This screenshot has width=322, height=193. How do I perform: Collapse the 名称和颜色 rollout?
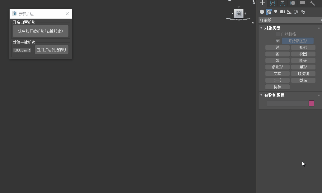coord(261,95)
